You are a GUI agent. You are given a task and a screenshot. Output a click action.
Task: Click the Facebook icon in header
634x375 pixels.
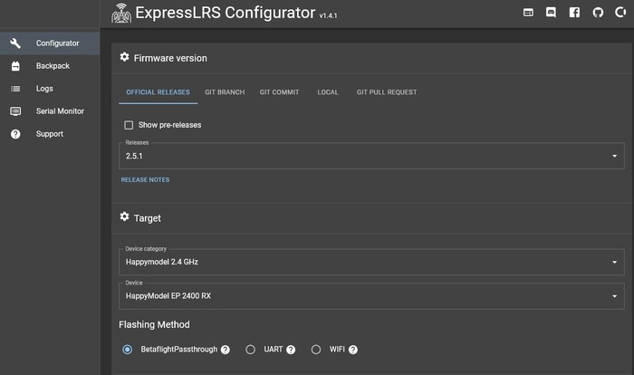coord(574,13)
